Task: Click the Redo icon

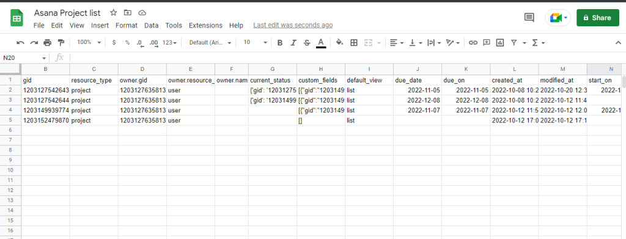Action: 34,42
